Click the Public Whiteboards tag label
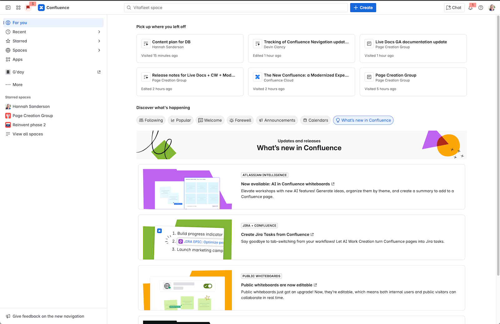This screenshot has height=324, width=500. click(x=262, y=276)
